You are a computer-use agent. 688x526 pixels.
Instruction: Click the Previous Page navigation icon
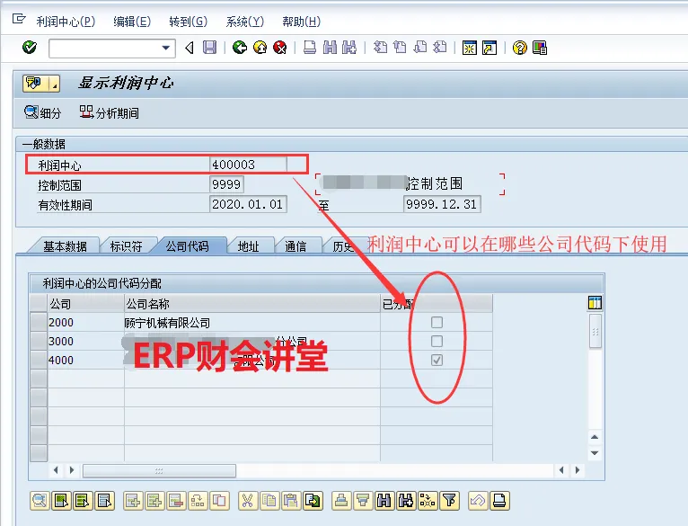[400, 48]
